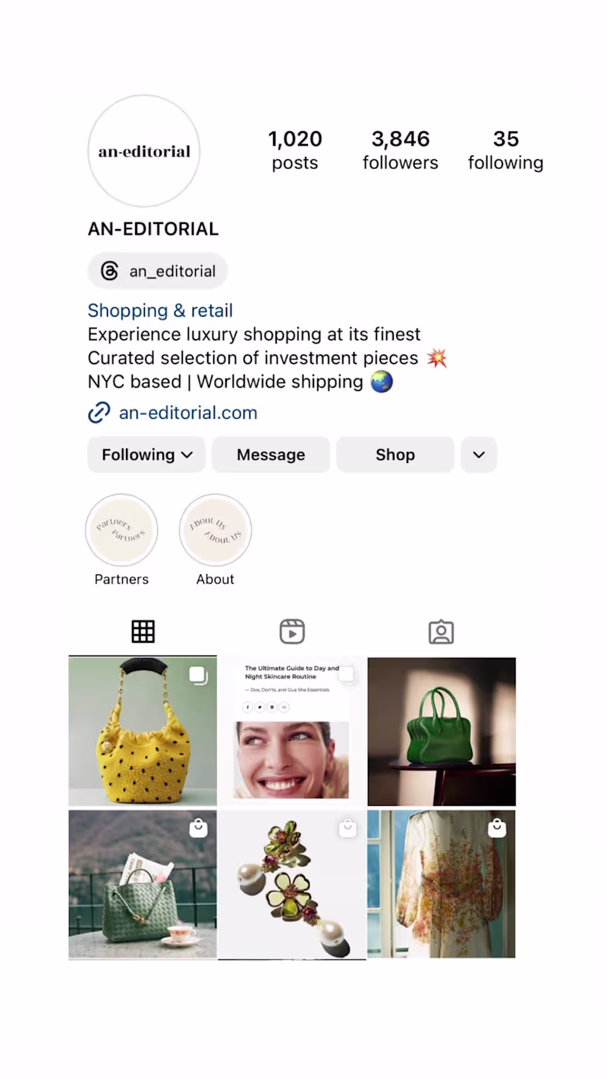Open the About story highlight
Screen dimensions: 607x1079
(x=215, y=530)
